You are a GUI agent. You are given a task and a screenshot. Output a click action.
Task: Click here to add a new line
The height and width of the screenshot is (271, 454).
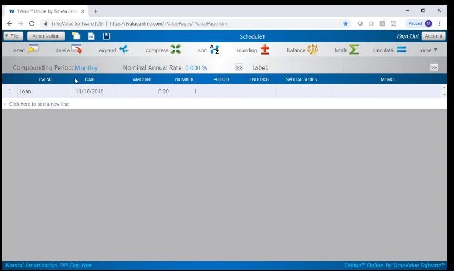[39, 104]
